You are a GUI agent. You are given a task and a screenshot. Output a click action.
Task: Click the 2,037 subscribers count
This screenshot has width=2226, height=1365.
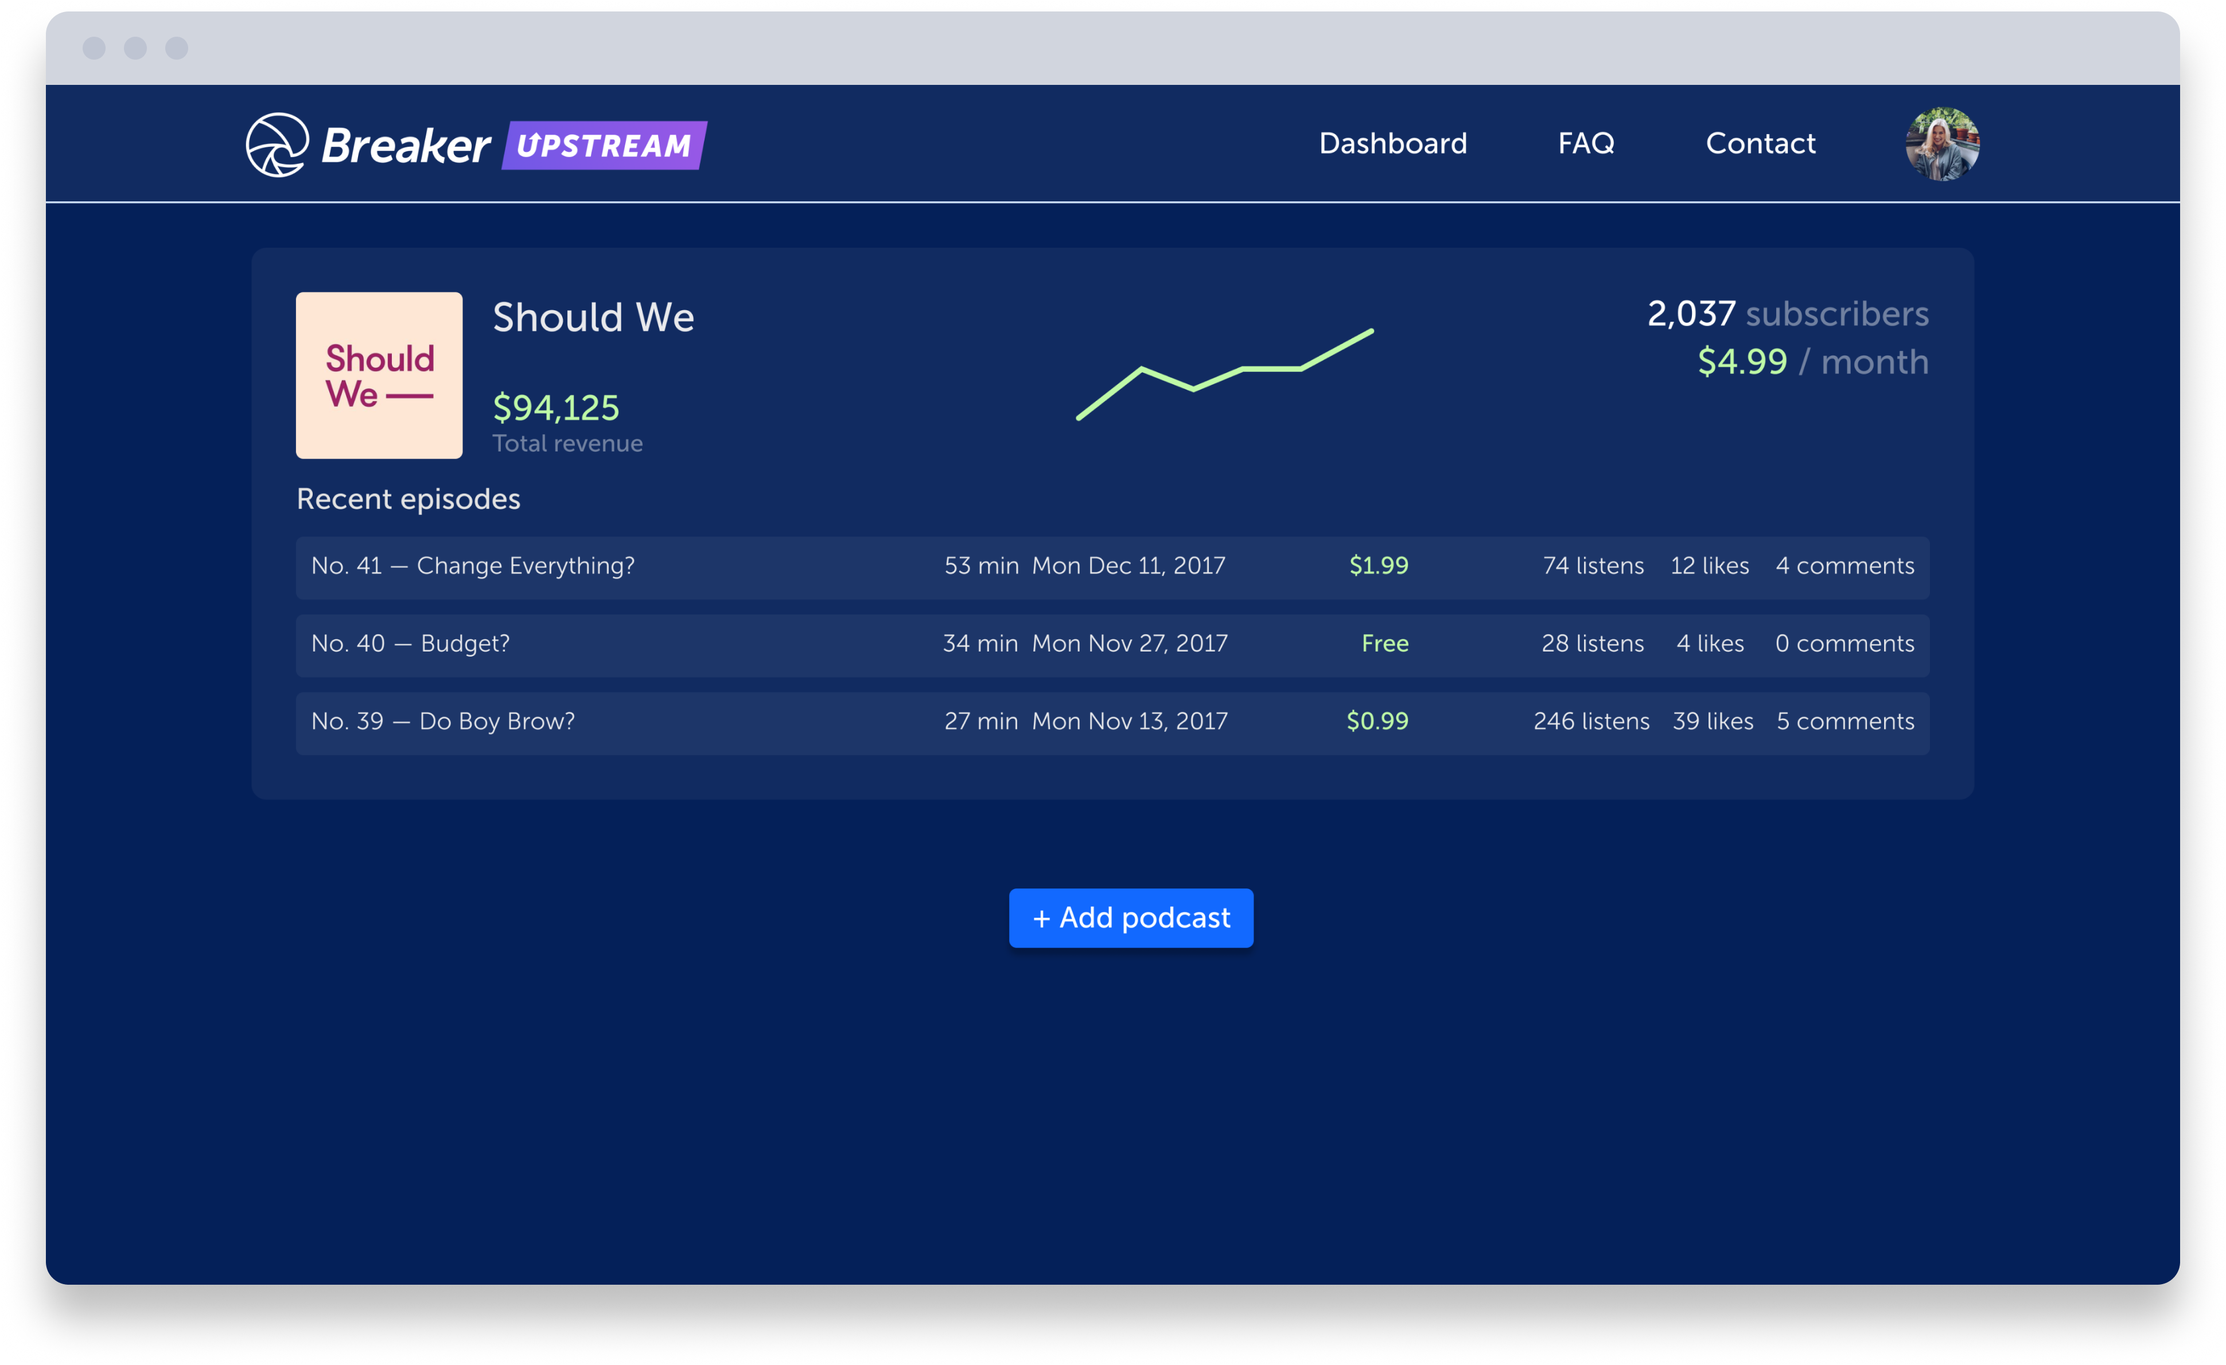click(1787, 314)
